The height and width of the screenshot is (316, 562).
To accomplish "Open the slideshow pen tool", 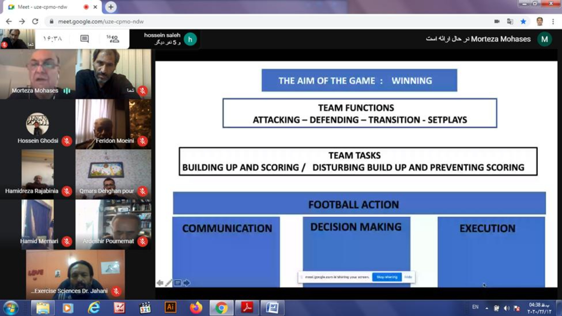I will 169,283.
